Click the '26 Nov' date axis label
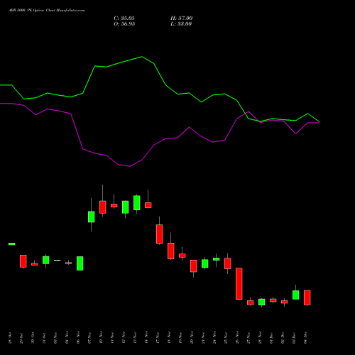Image resolution: width=355 pixels, height=355 pixels. pos(237,337)
